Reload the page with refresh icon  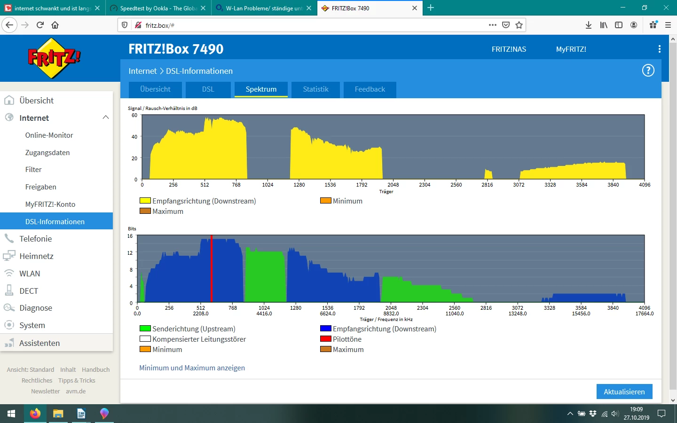(40, 25)
